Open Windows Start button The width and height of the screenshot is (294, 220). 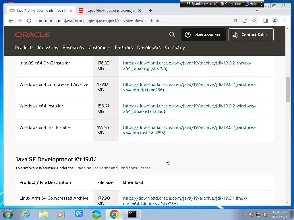8,214
